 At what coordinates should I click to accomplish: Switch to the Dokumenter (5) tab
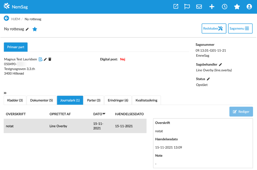[x=42, y=100]
